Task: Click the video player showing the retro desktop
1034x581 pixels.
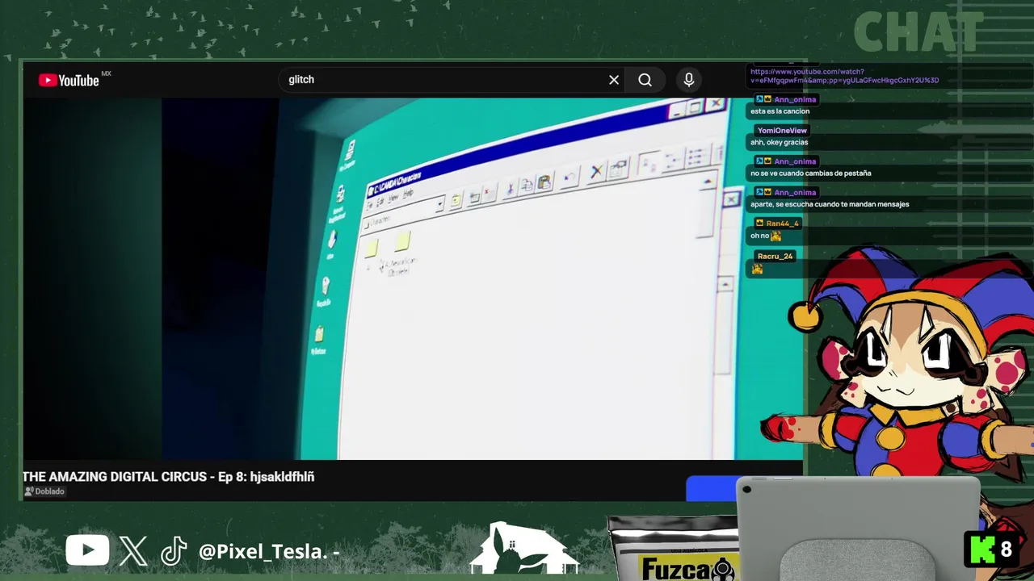Action: (x=413, y=278)
